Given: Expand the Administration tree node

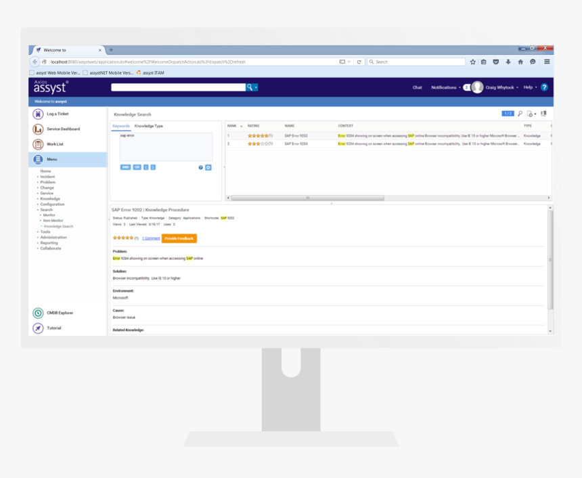Looking at the screenshot, I should tap(38, 238).
